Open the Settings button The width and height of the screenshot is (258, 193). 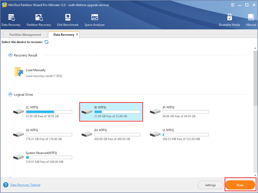[x=210, y=185]
